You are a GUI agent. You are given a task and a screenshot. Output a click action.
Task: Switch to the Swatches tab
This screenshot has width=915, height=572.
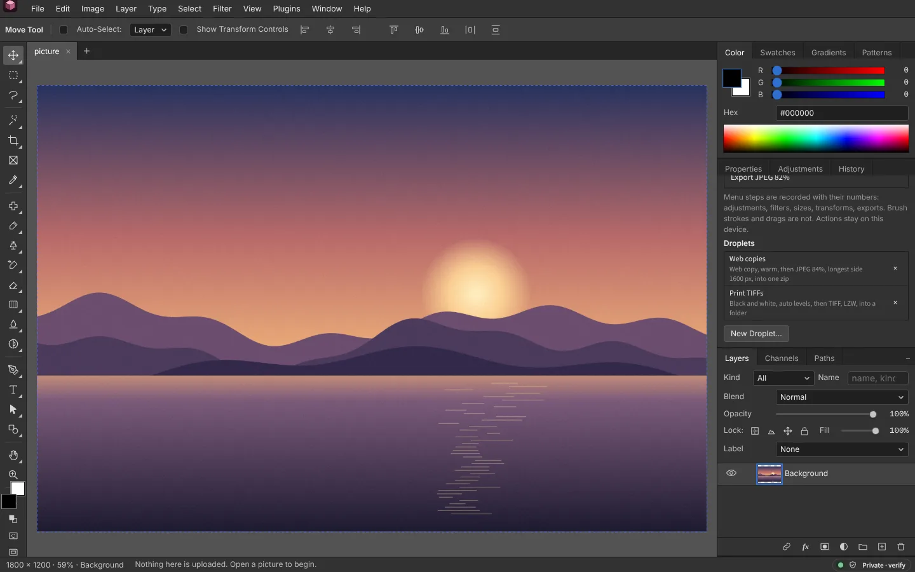pyautogui.click(x=778, y=53)
